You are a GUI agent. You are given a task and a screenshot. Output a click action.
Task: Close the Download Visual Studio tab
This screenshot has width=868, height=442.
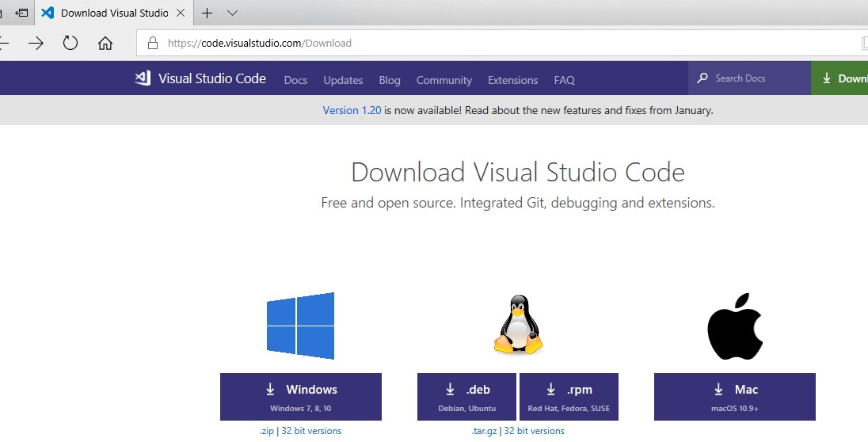(181, 13)
